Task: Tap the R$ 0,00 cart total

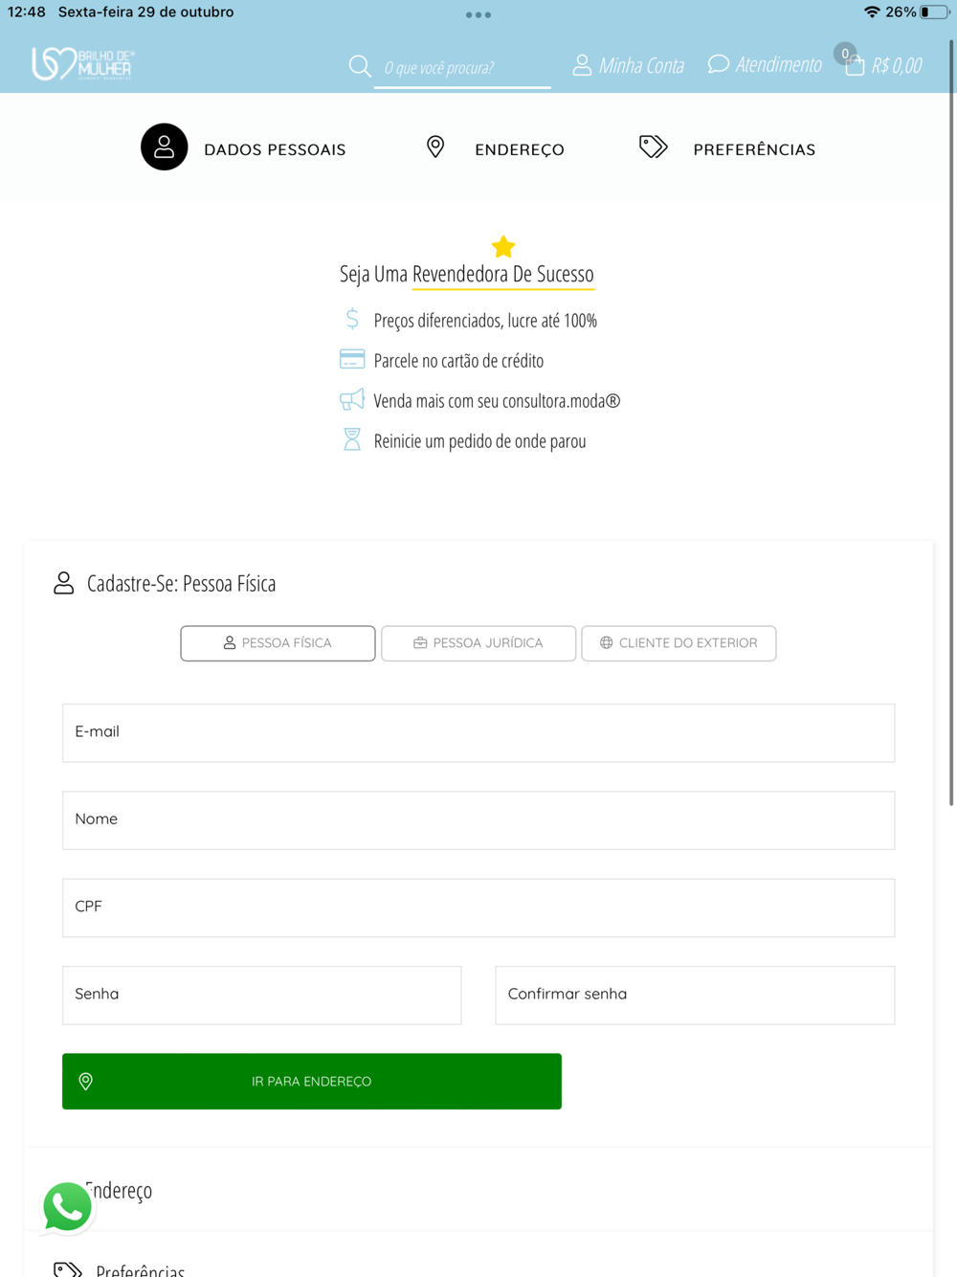Action: (897, 65)
